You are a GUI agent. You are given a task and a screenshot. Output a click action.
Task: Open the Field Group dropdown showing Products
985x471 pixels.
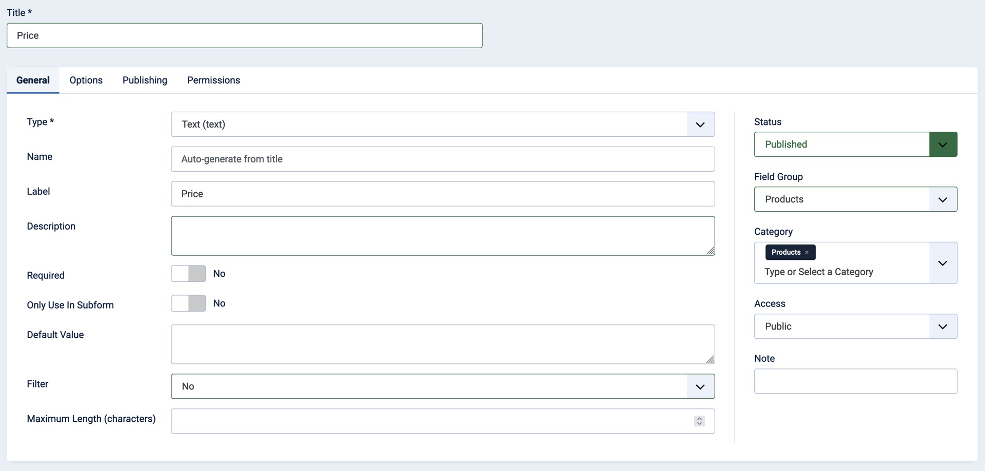tap(855, 199)
